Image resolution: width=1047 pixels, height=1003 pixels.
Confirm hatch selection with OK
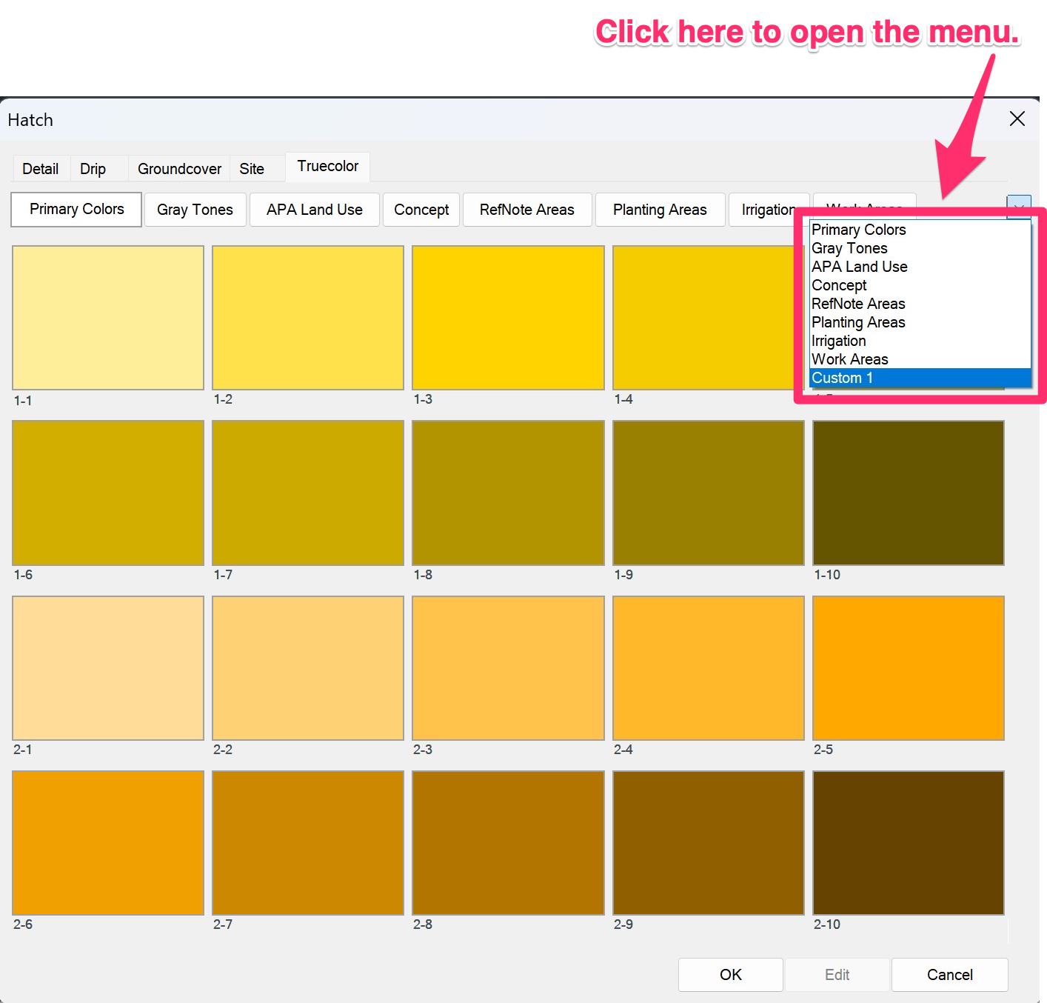[x=730, y=974]
